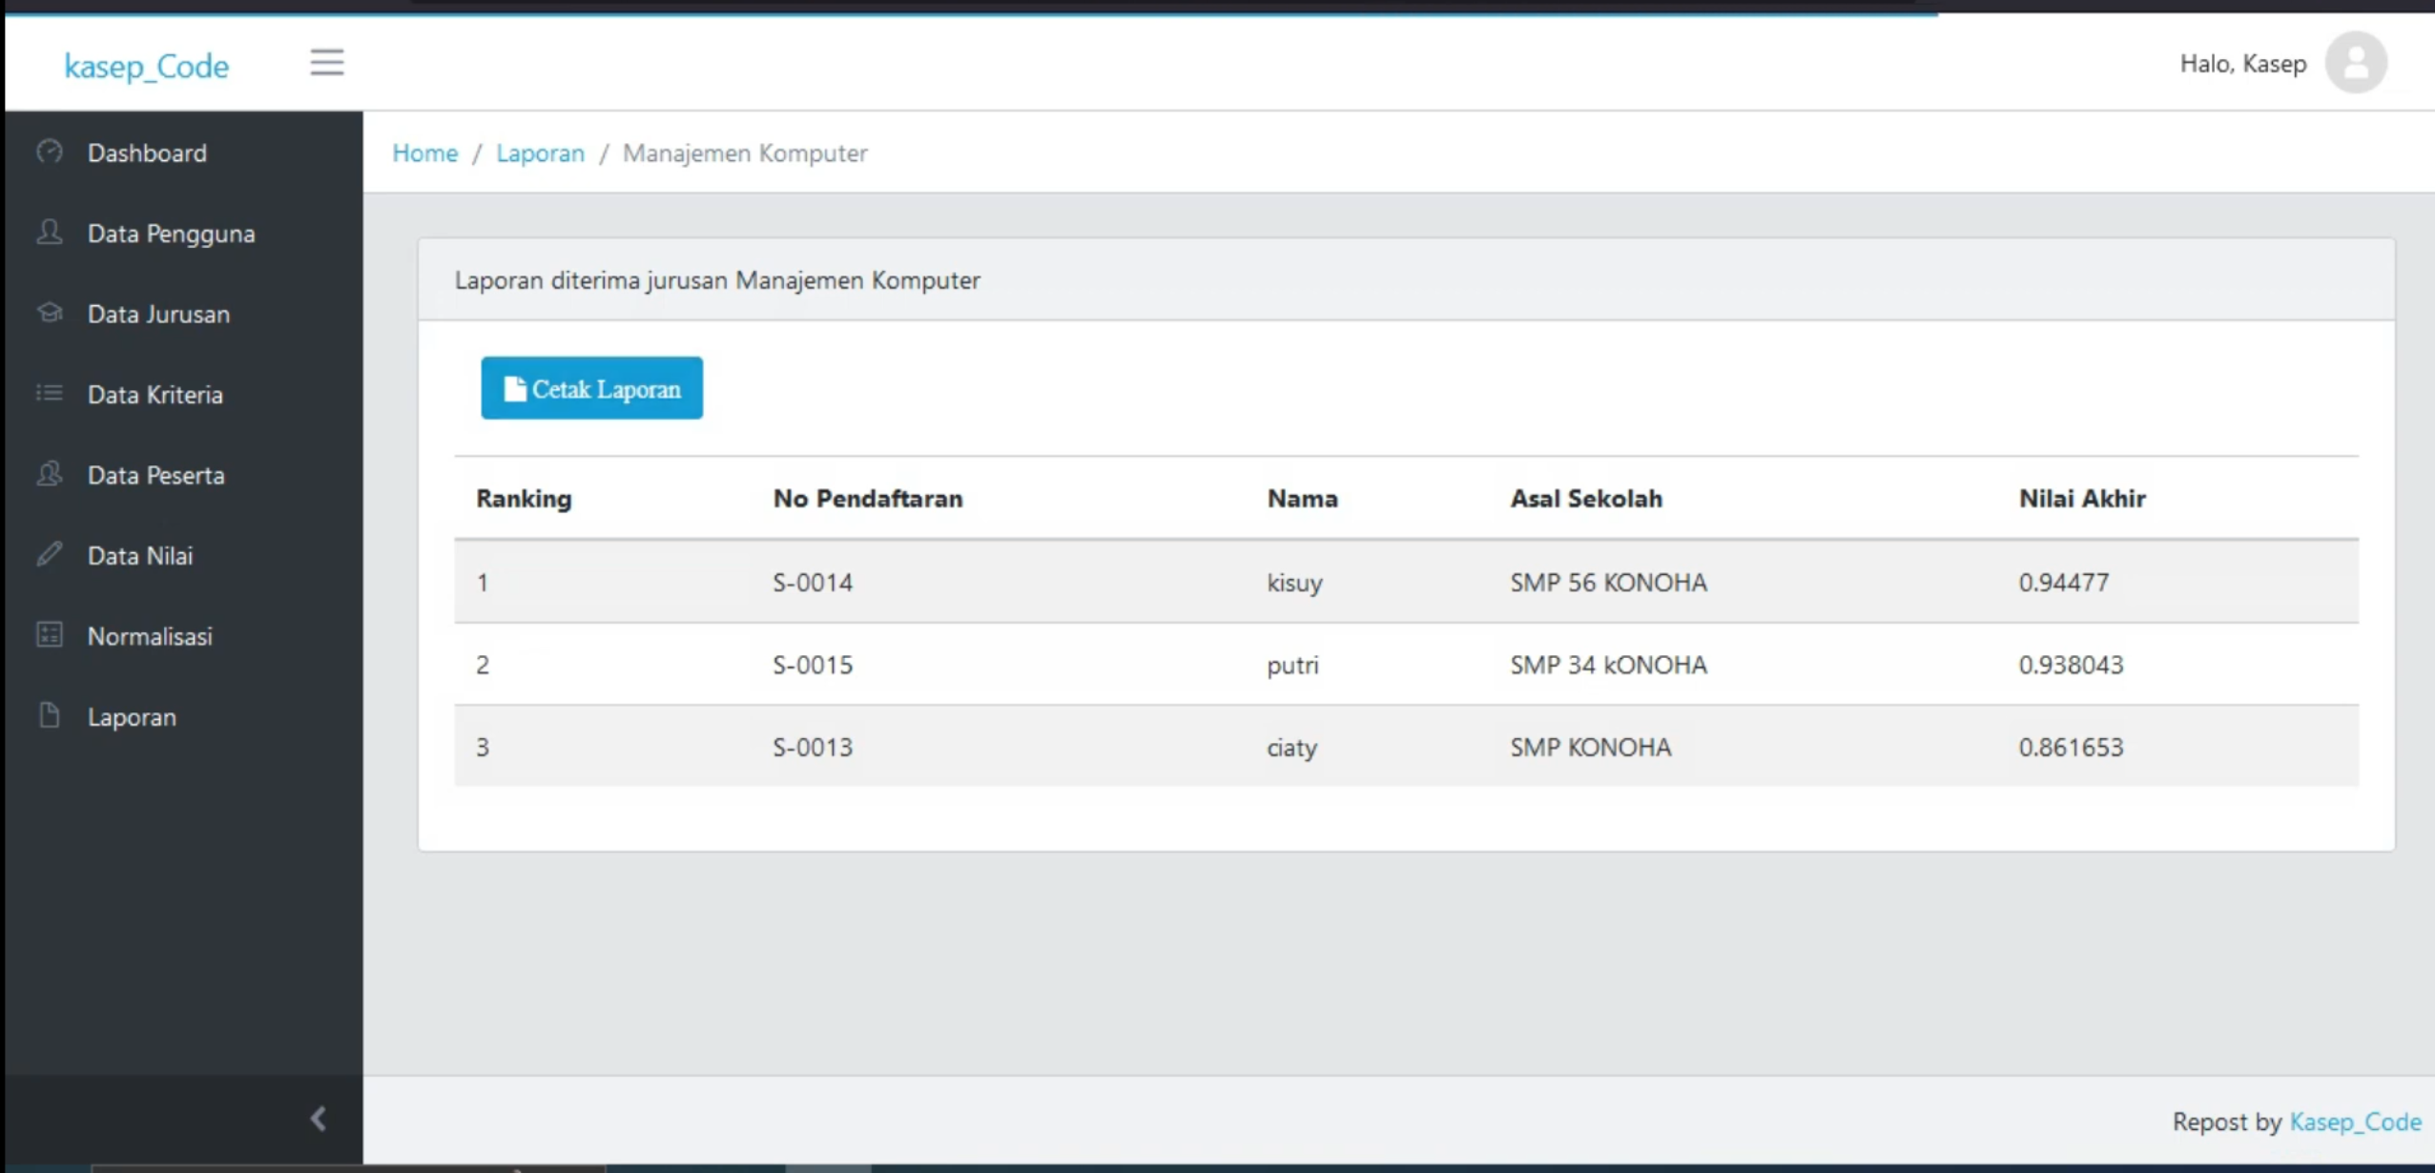Click the Nilai Akhir column header
Viewport: 2435px width, 1173px height.
[2081, 499]
